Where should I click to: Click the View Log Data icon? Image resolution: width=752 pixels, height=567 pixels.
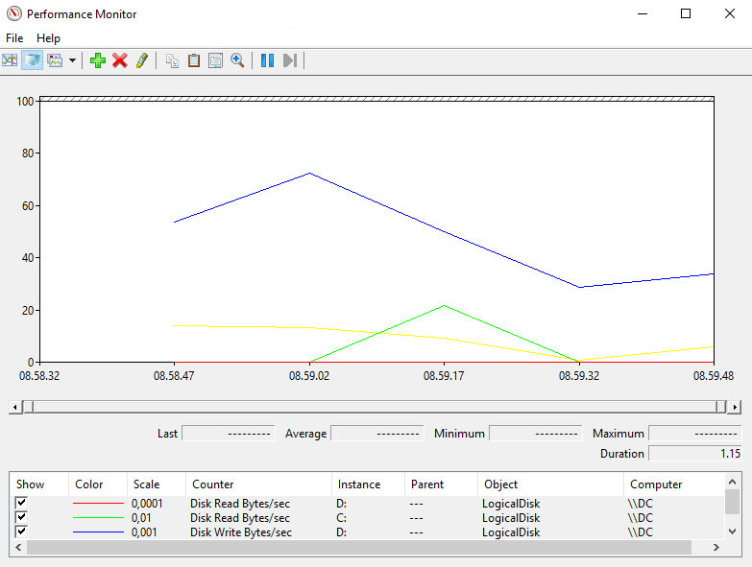click(x=32, y=60)
